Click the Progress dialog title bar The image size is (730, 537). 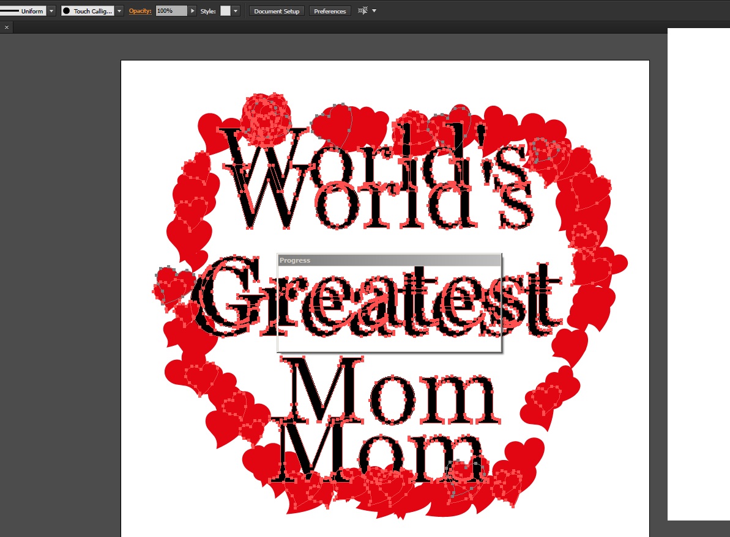[x=389, y=260]
